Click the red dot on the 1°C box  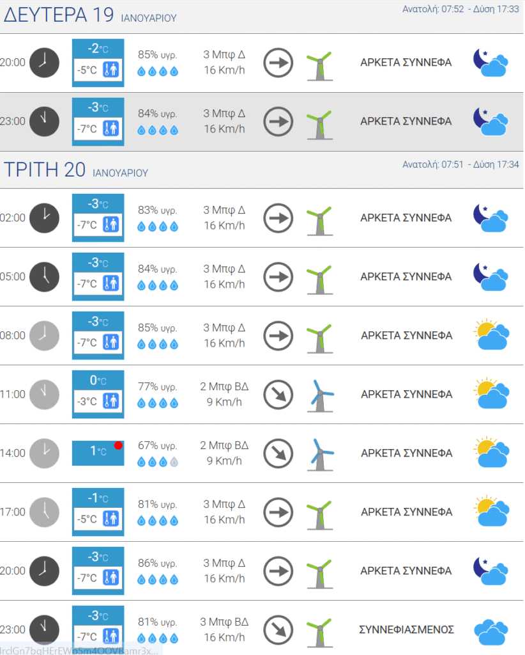pyautogui.click(x=118, y=445)
